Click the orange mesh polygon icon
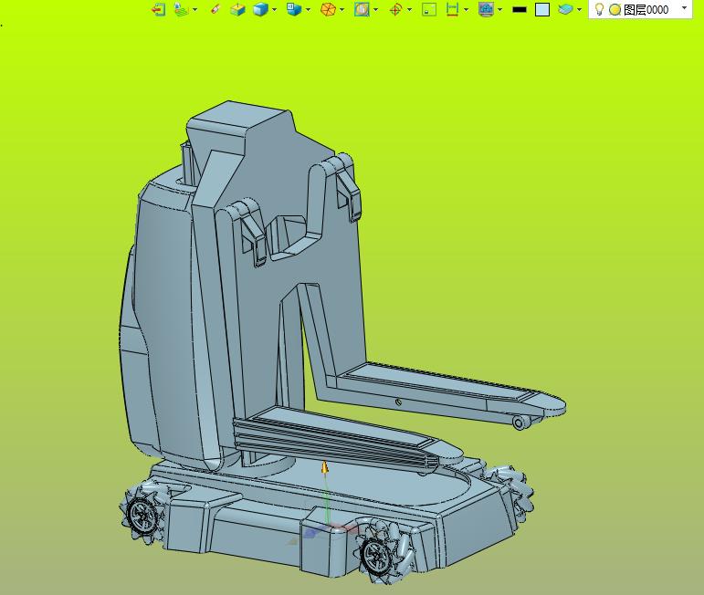Screen dimensions: 704x595 (328, 9)
